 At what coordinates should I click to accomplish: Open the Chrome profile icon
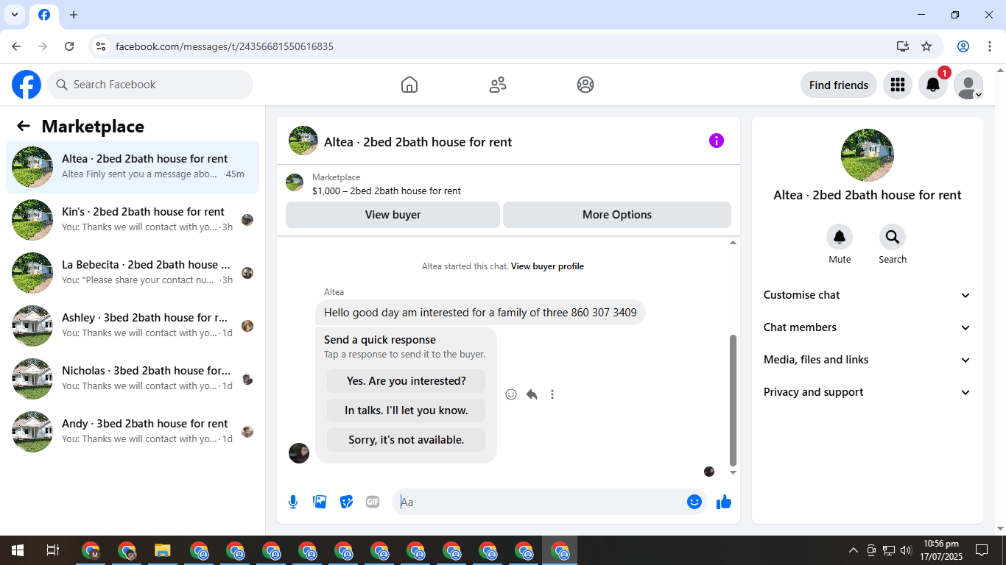coord(963,46)
